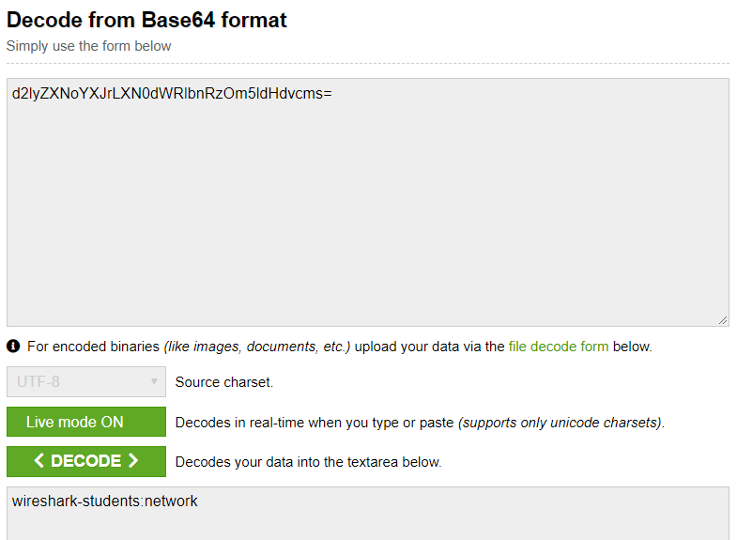Click 'Decodes your data into the textarea below' text
The image size is (737, 540).
(308, 462)
